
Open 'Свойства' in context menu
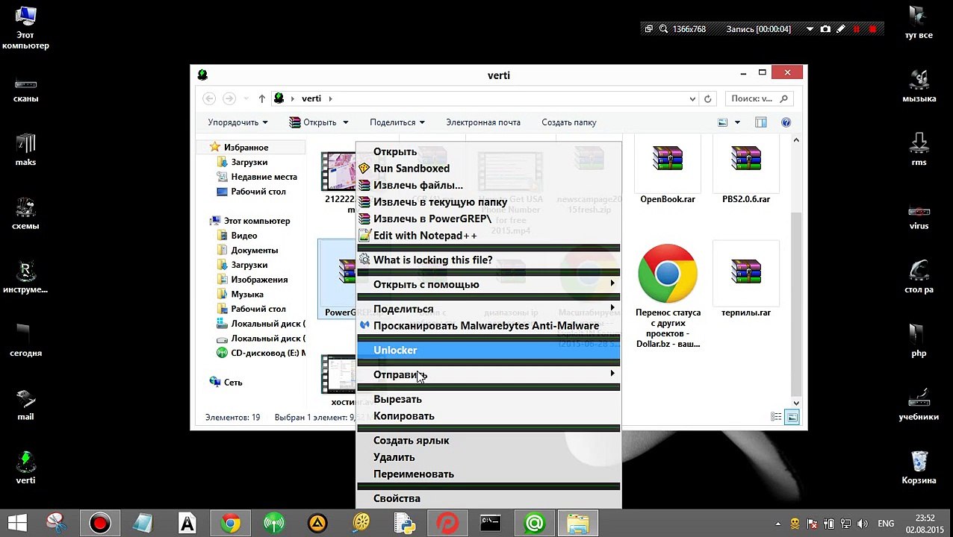click(x=488, y=498)
